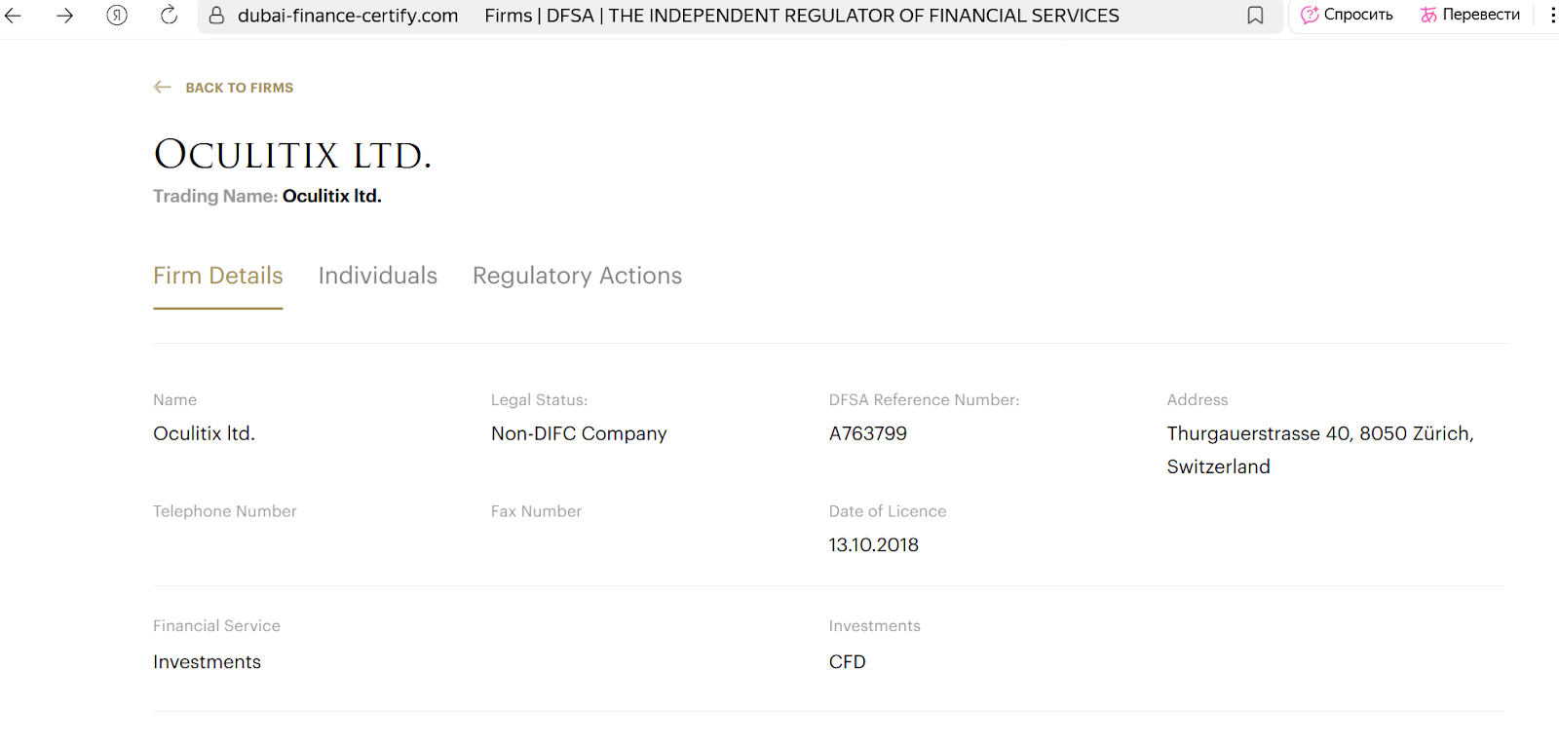This screenshot has width=1559, height=745.
Task: Click the Financial Service label
Action: point(216,626)
